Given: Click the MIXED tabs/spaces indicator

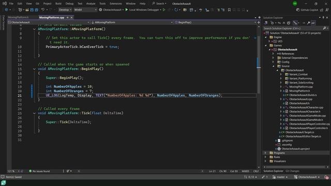Looking at the screenshot, I should pos(245,171).
